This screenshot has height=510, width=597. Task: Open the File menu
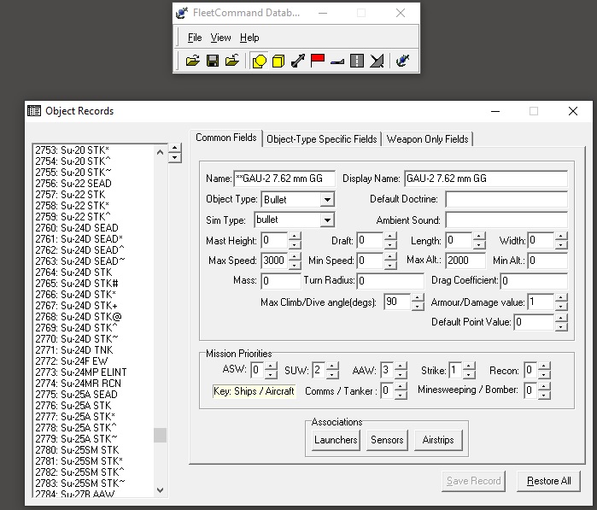[x=195, y=38]
